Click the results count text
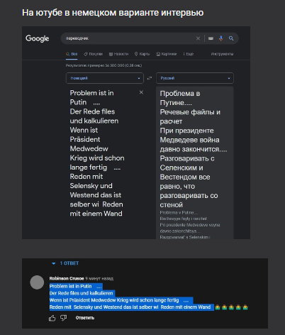The height and width of the screenshot is (335, 285). coord(104,65)
